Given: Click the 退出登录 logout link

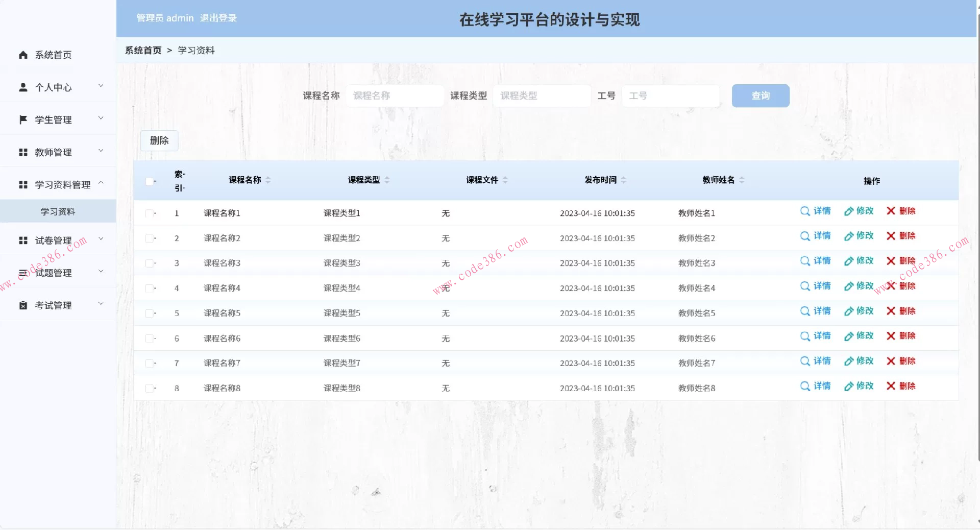Looking at the screenshot, I should 218,18.
